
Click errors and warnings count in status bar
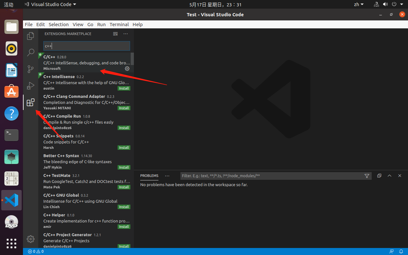tap(36, 251)
